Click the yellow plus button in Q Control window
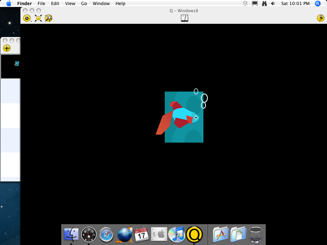Screen dimensions: 327x245 coord(7,48)
